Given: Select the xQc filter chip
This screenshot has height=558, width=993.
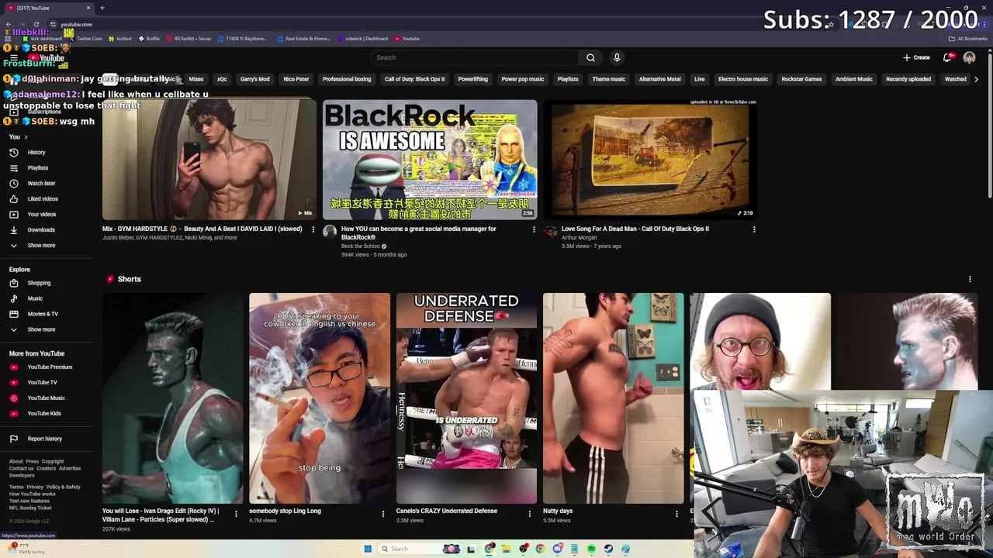Looking at the screenshot, I should coord(222,79).
